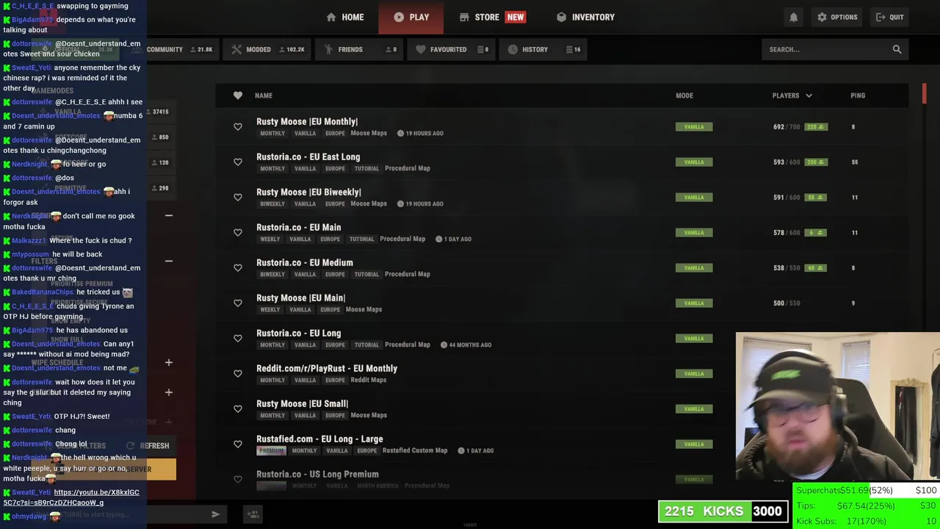Favourite the Rusty Moose EU Biweekly server
The image size is (940, 529).
tap(237, 198)
